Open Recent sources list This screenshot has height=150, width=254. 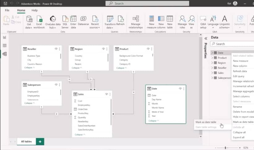point(95,22)
